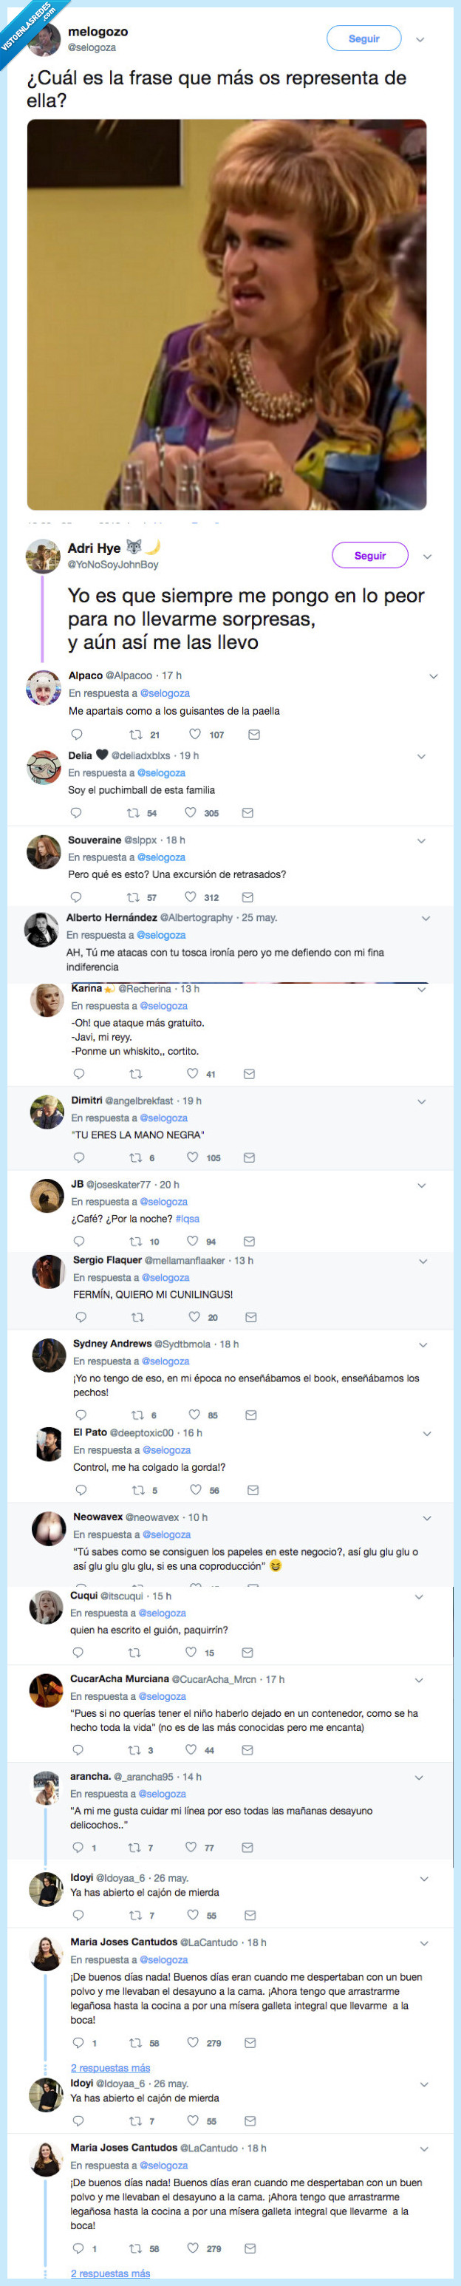Viewport: 461px width, 2286px height.
Task: Open Sergio Flaquer's profile avatar
Action: [48, 1272]
